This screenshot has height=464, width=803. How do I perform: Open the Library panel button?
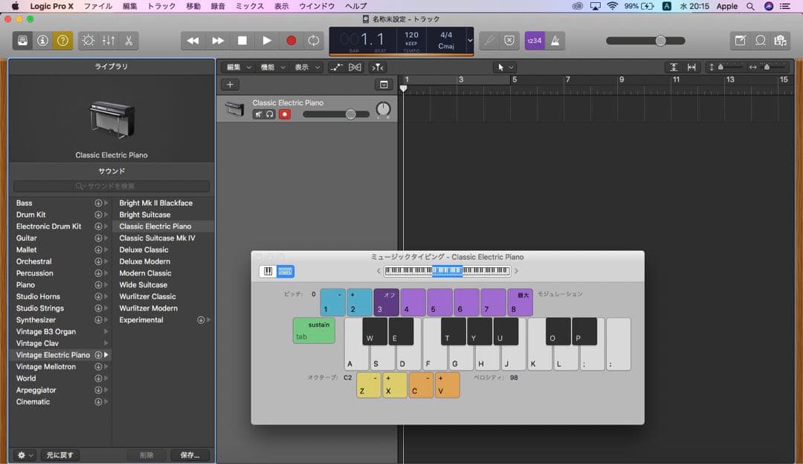(23, 41)
